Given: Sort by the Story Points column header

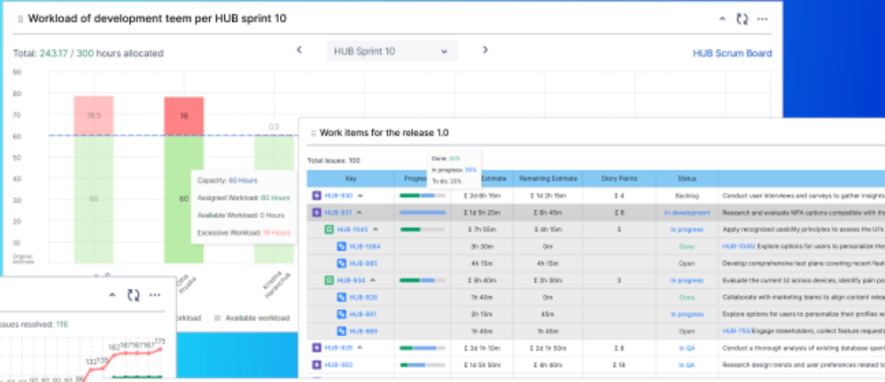Looking at the screenshot, I should tap(619, 178).
